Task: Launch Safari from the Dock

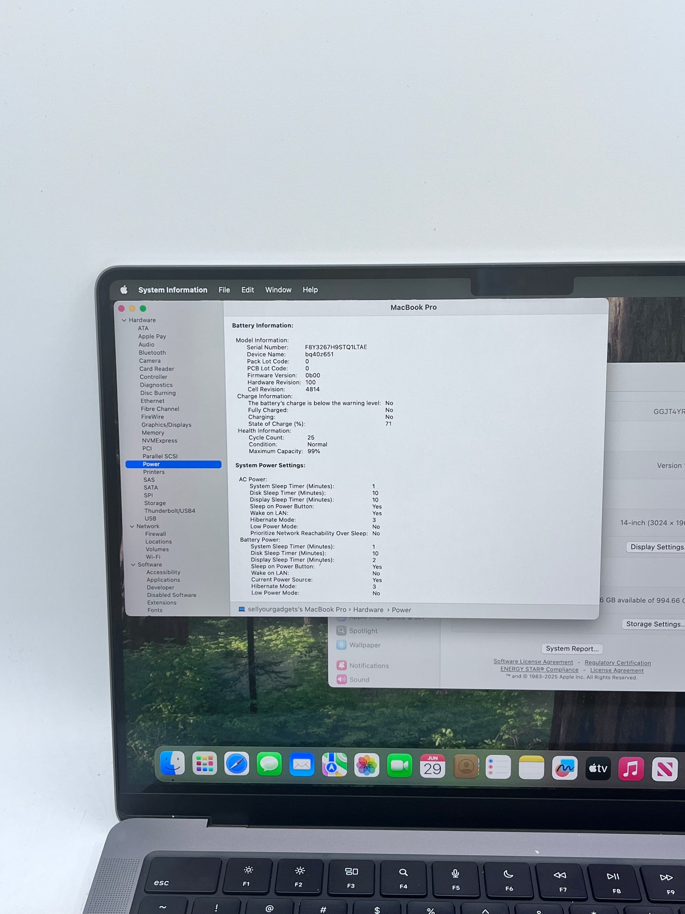Action: pyautogui.click(x=237, y=764)
